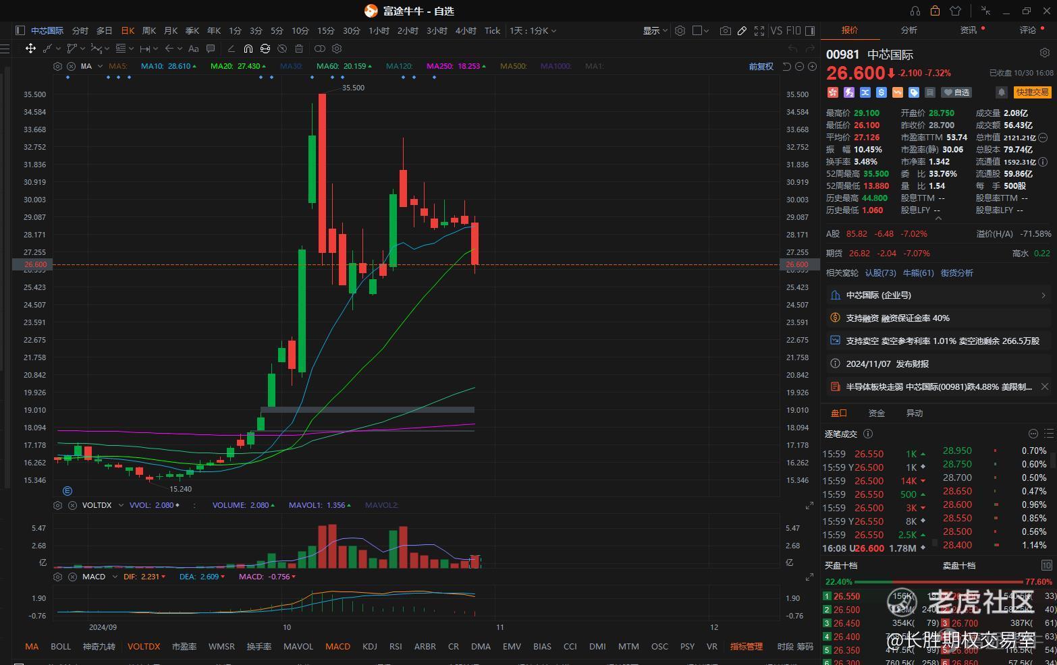Open 认股(73) warrants link
This screenshot has width=1057, height=665.
pos(881,273)
